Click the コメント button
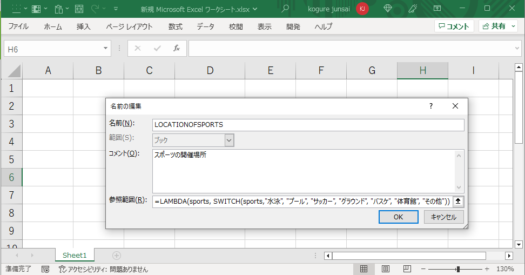The height and width of the screenshot is (275, 525). pos(454,26)
